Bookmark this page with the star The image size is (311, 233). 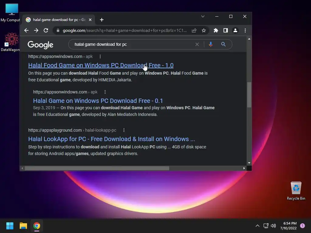204,30
